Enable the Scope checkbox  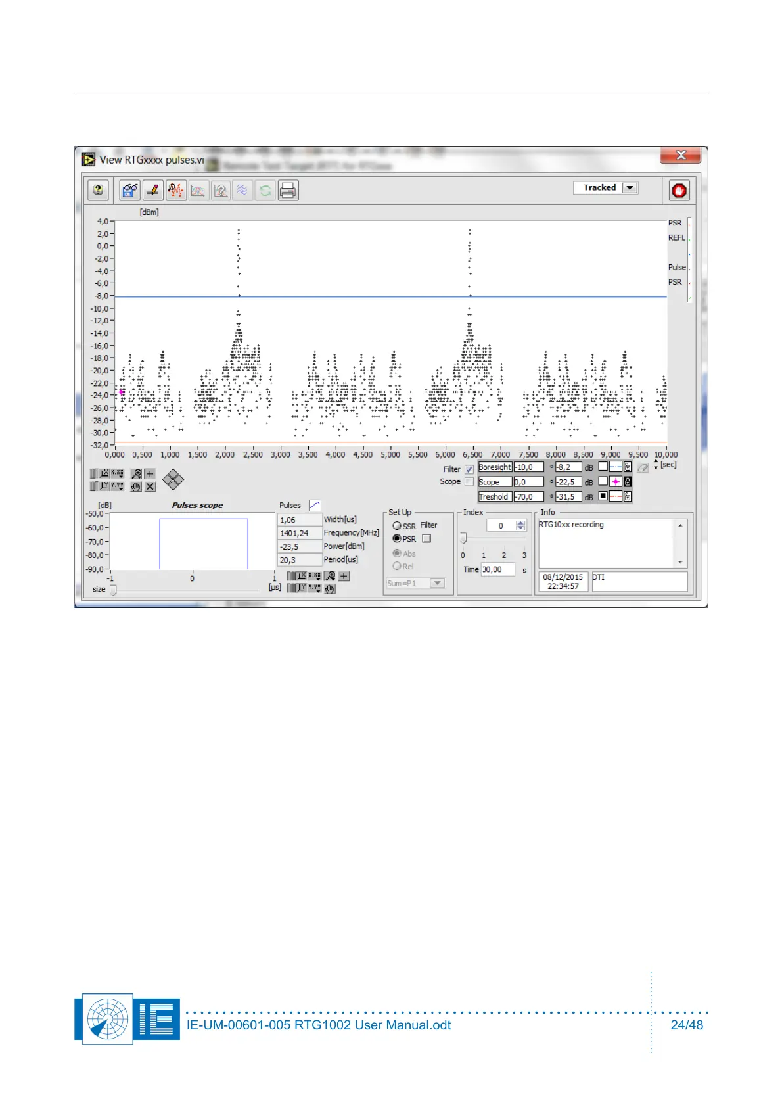coord(469,482)
